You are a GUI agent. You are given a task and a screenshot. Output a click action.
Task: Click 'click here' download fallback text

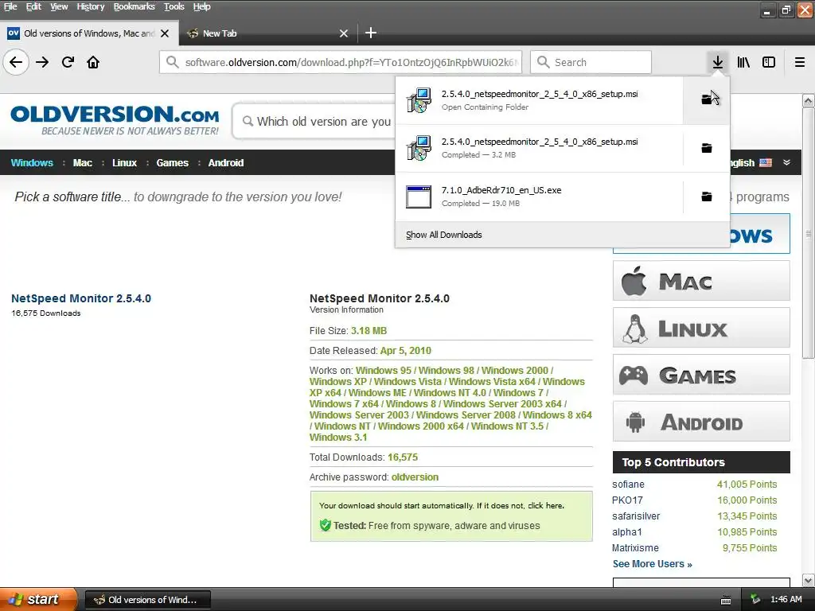click(x=545, y=505)
